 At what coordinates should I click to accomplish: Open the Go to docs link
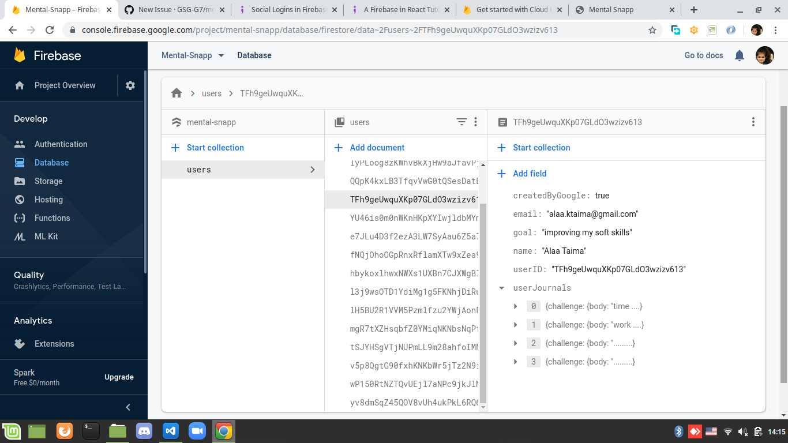pyautogui.click(x=704, y=55)
